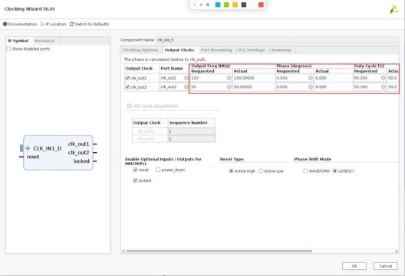Clear the requested frequency 100 value
405x276 pixels.
click(229, 78)
